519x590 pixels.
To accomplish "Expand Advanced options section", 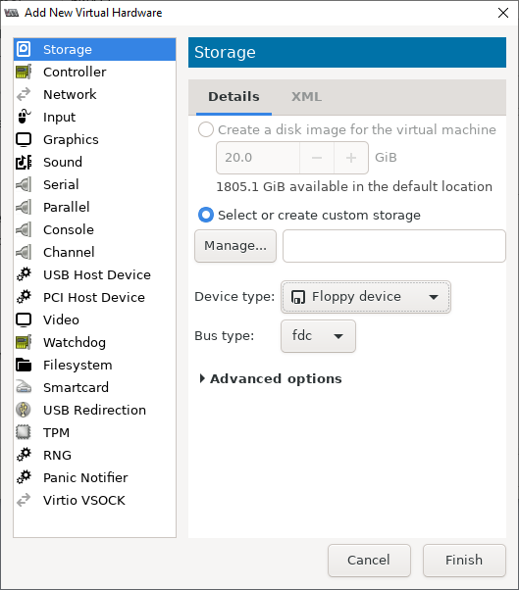I will click(x=271, y=379).
